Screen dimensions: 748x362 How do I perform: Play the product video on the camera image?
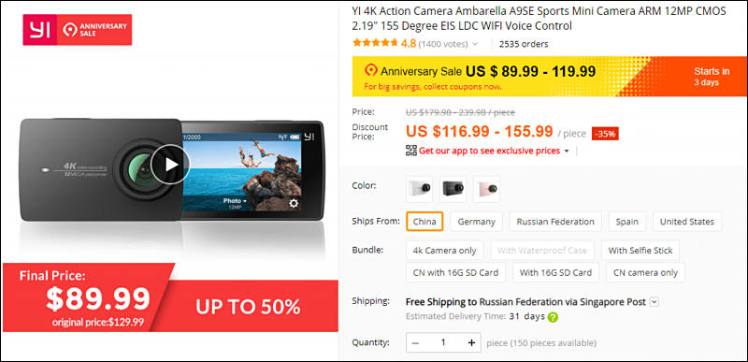tap(170, 165)
